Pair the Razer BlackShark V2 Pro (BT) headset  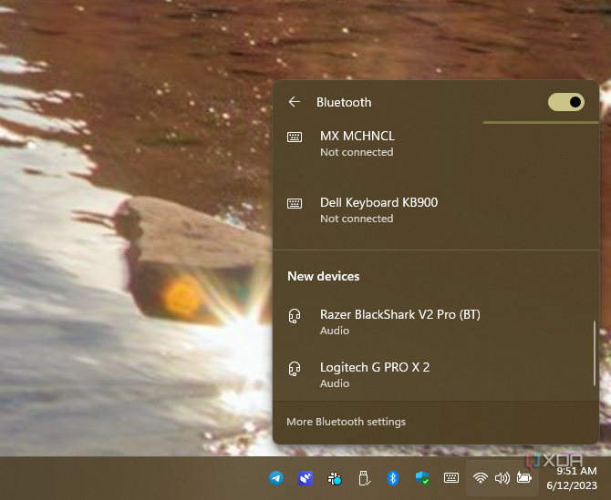[x=399, y=321]
